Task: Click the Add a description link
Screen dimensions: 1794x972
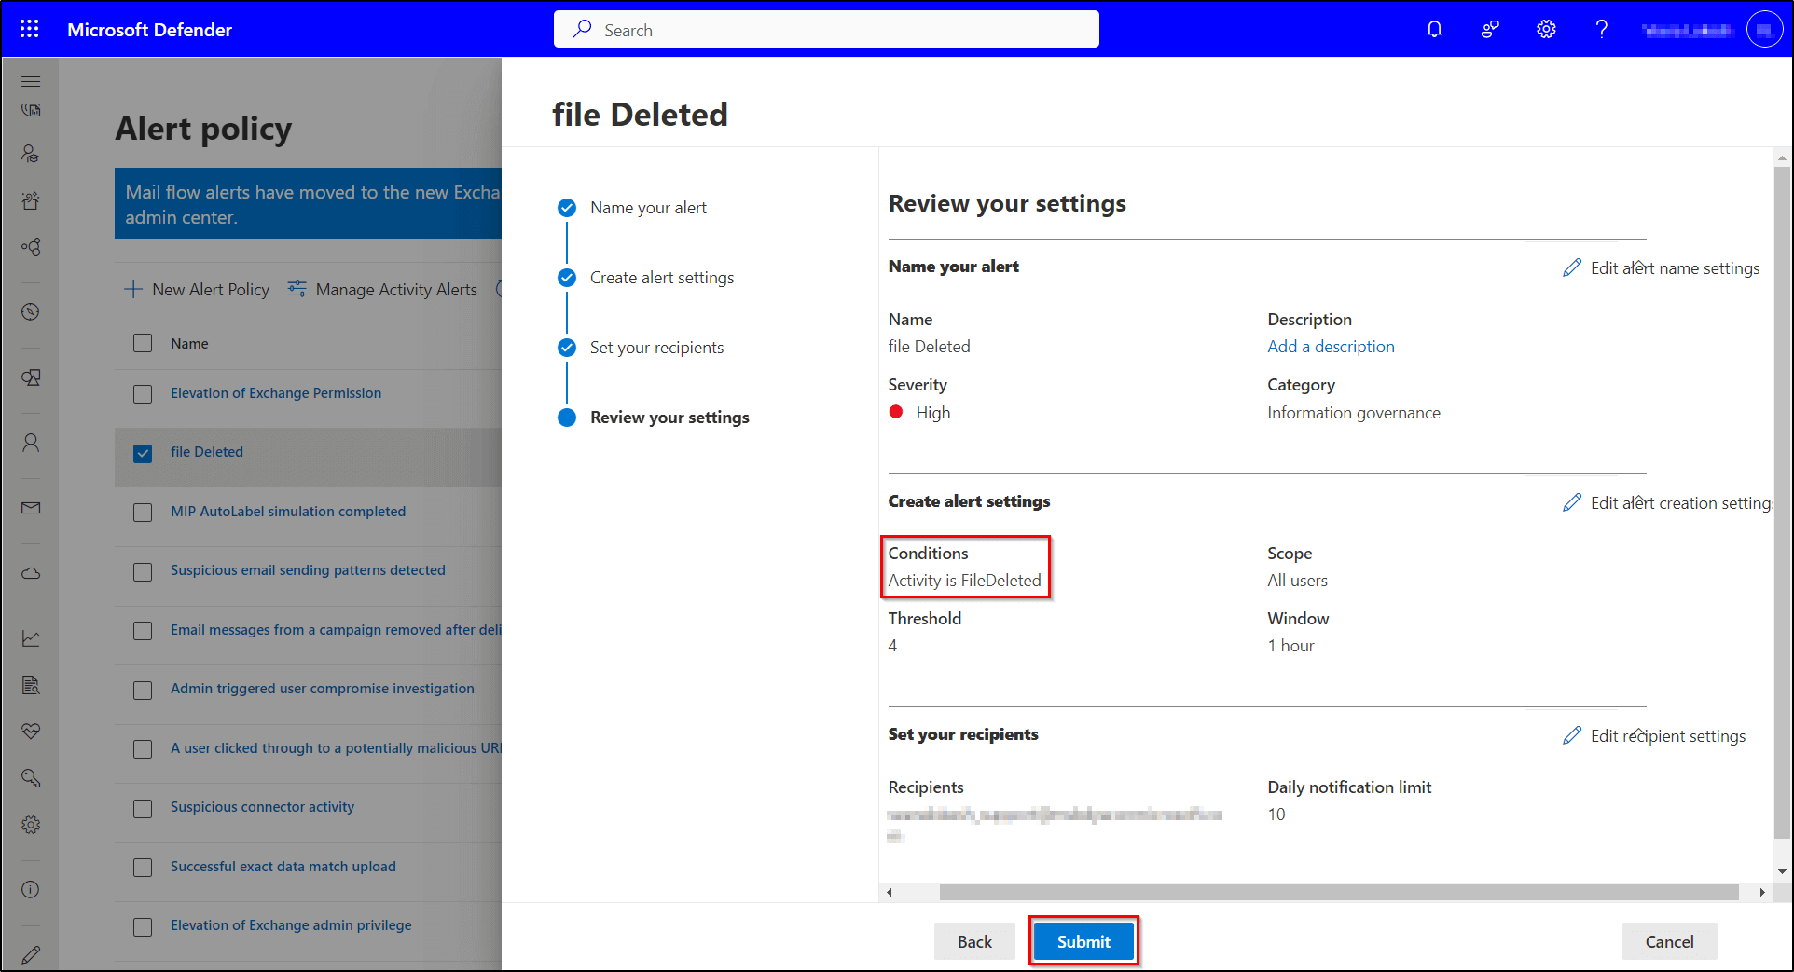Action: point(1331,347)
